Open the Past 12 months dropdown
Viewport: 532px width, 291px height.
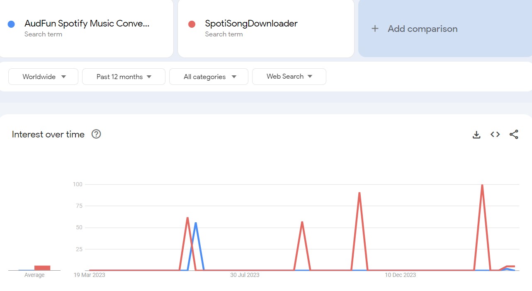coord(124,77)
